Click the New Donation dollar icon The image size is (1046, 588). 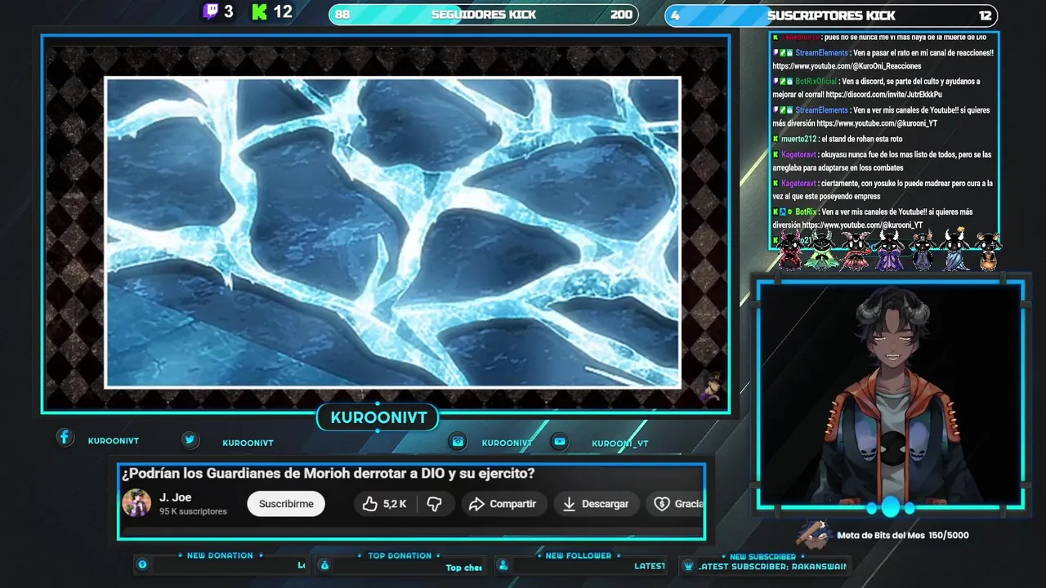click(142, 564)
